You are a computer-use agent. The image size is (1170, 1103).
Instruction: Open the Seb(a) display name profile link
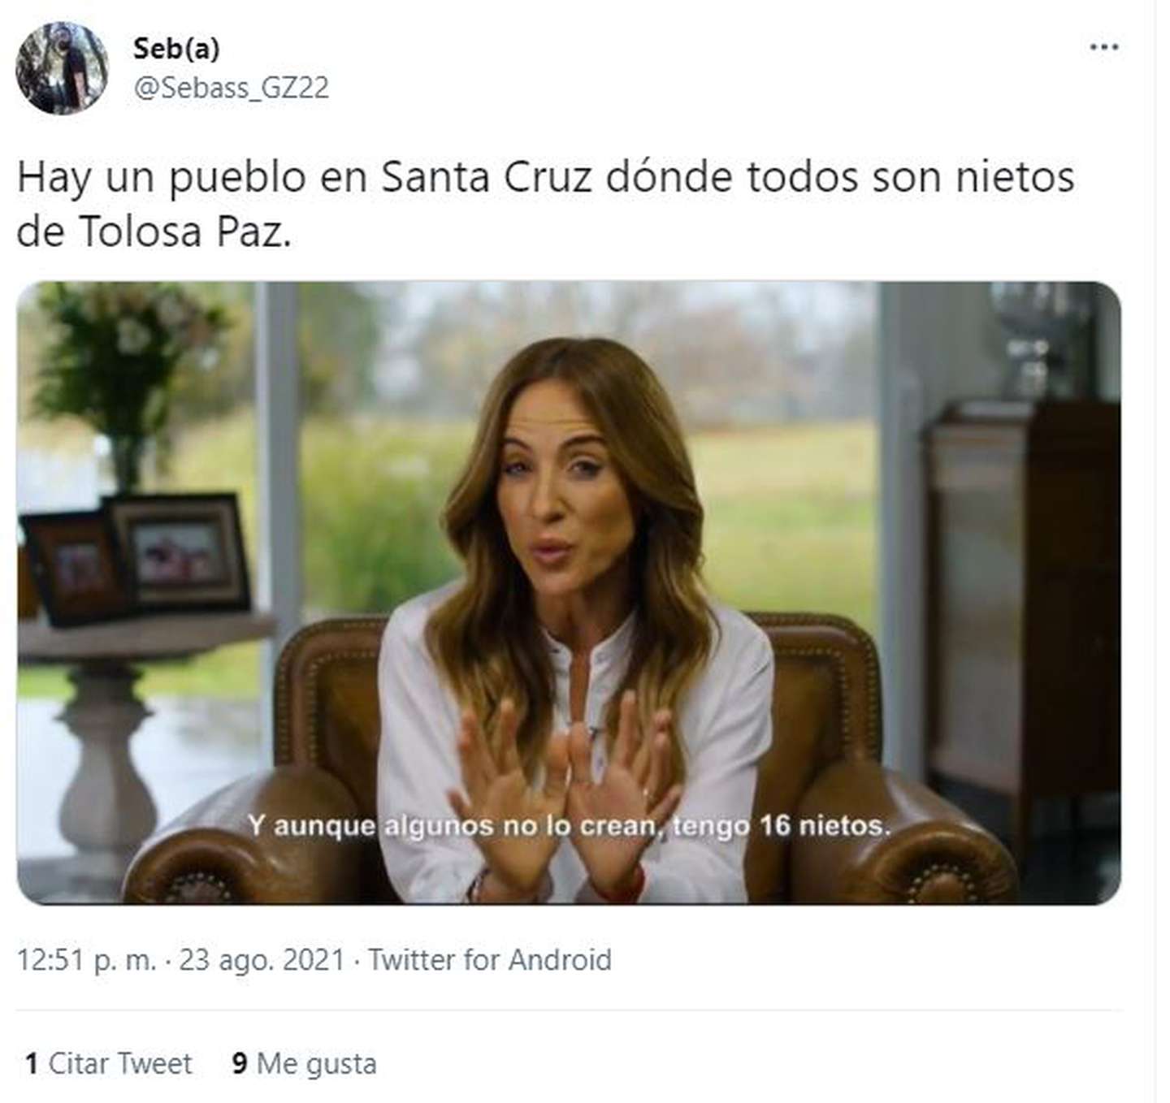176,49
